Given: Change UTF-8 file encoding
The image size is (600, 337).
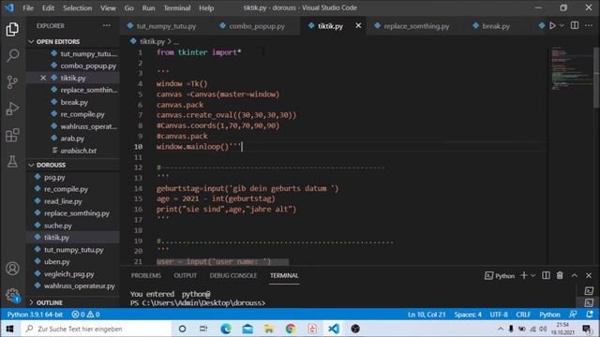Looking at the screenshot, I should (499, 315).
